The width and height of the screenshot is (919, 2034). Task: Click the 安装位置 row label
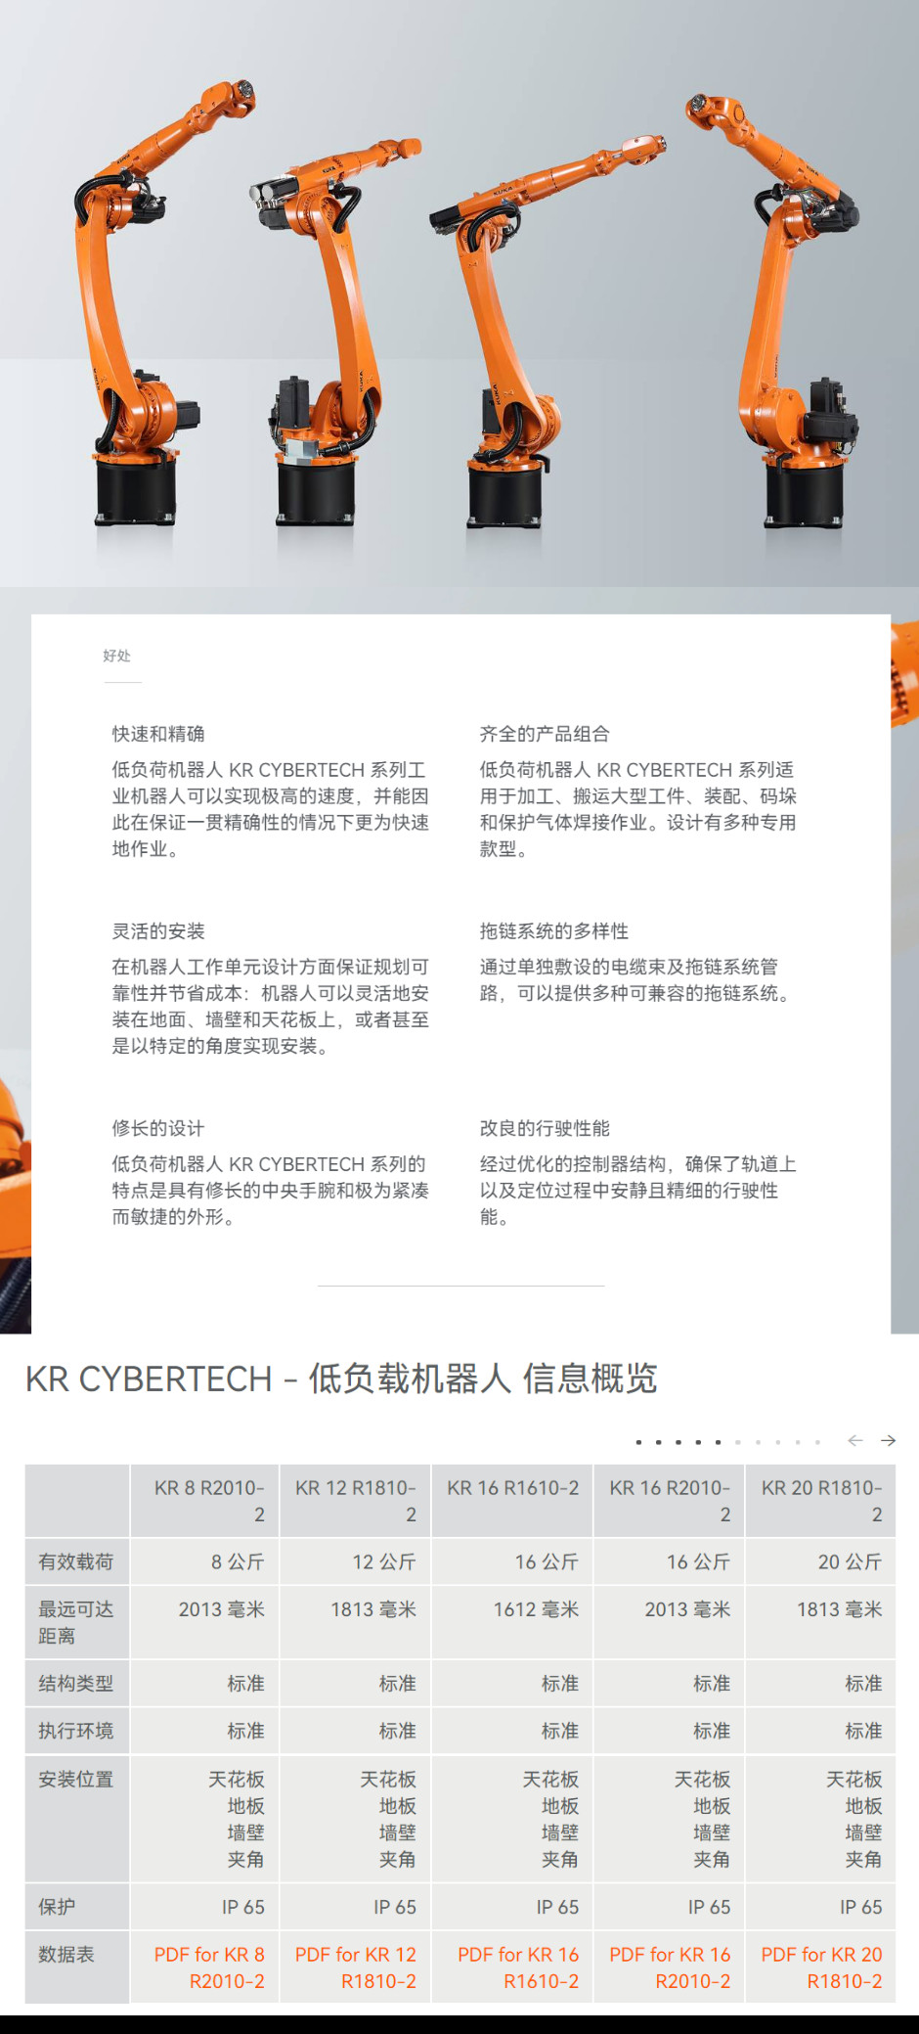click(76, 1780)
